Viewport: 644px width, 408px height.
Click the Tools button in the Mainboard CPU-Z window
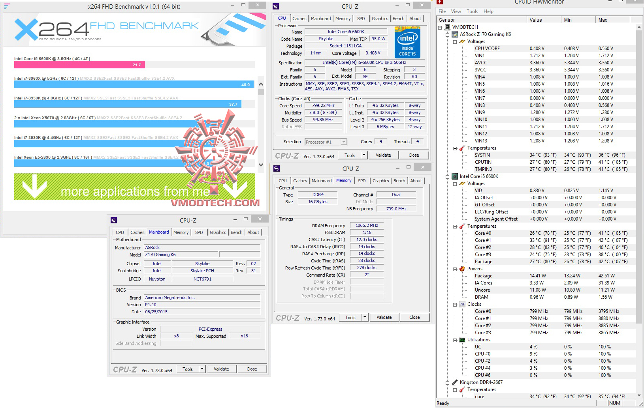click(188, 369)
